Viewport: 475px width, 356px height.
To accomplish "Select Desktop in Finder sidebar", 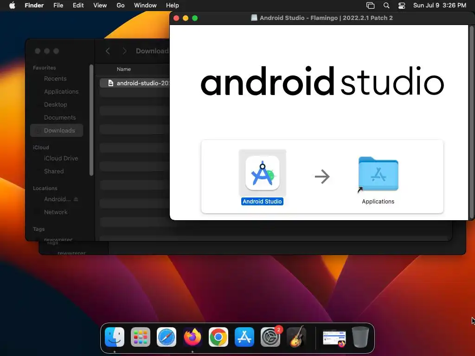I will tap(57, 105).
